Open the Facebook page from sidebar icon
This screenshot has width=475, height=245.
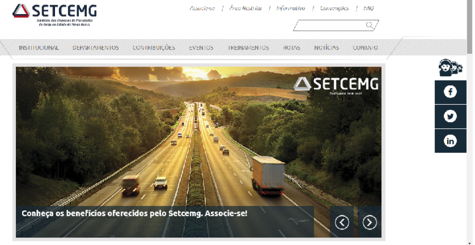click(450, 92)
